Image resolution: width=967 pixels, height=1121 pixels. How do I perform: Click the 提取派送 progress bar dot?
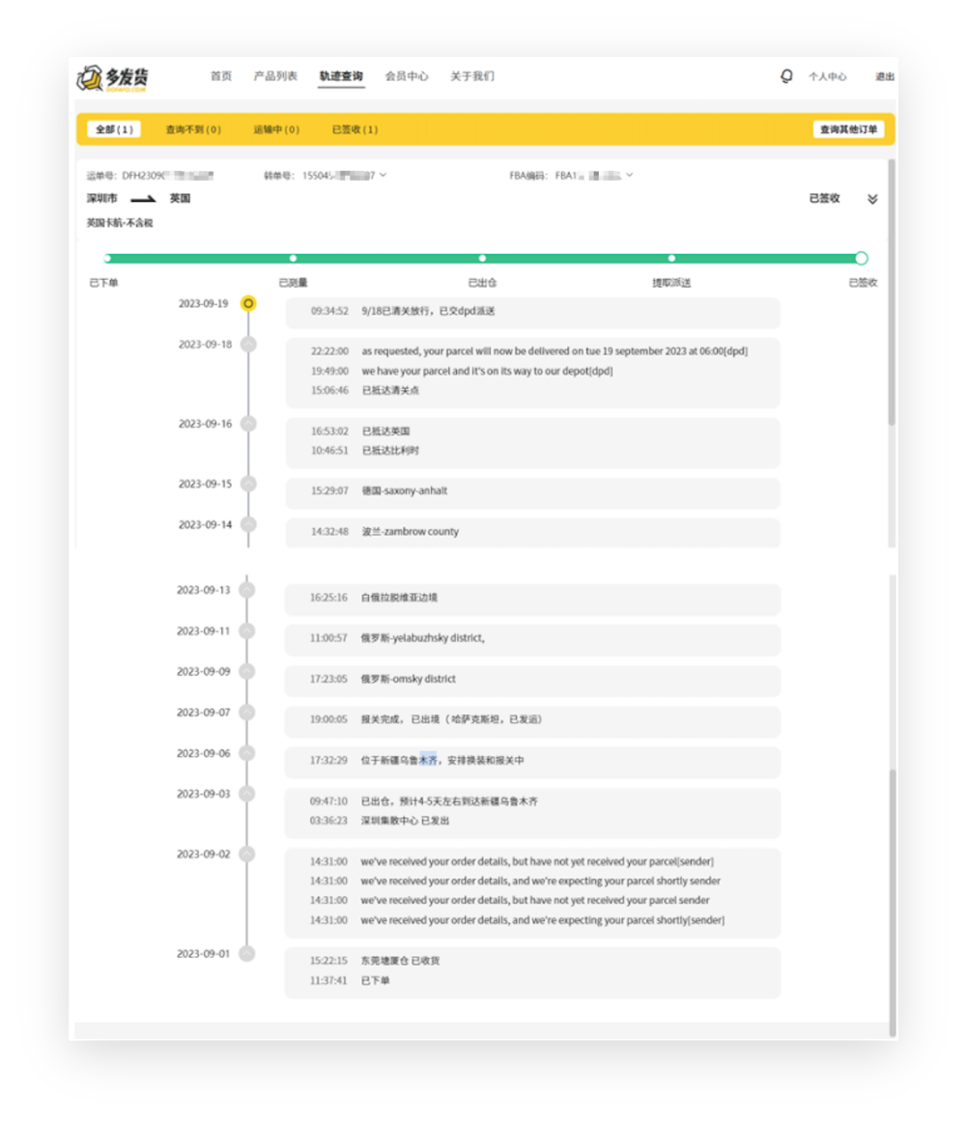(671, 258)
